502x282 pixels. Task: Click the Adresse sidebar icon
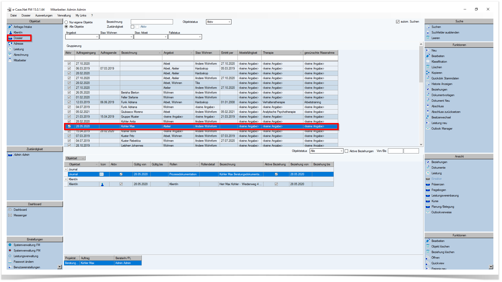(x=10, y=44)
